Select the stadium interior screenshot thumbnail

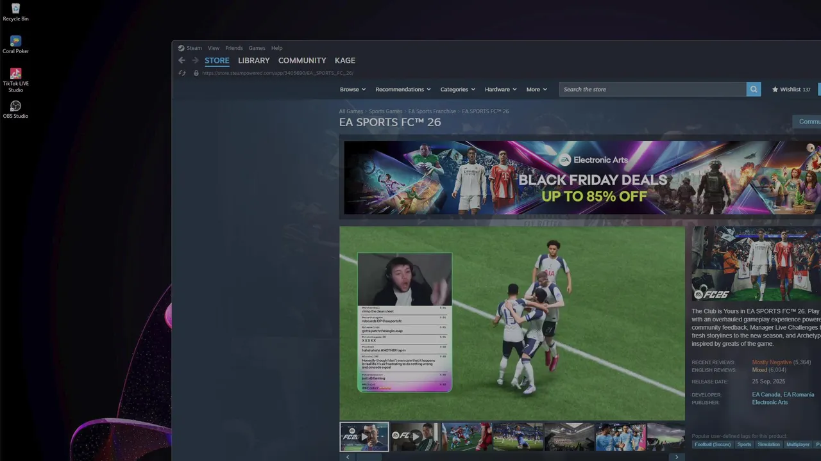click(569, 437)
